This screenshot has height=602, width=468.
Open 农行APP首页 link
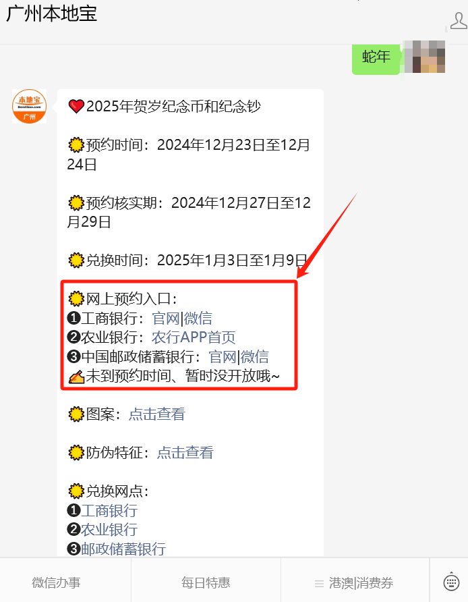point(194,337)
